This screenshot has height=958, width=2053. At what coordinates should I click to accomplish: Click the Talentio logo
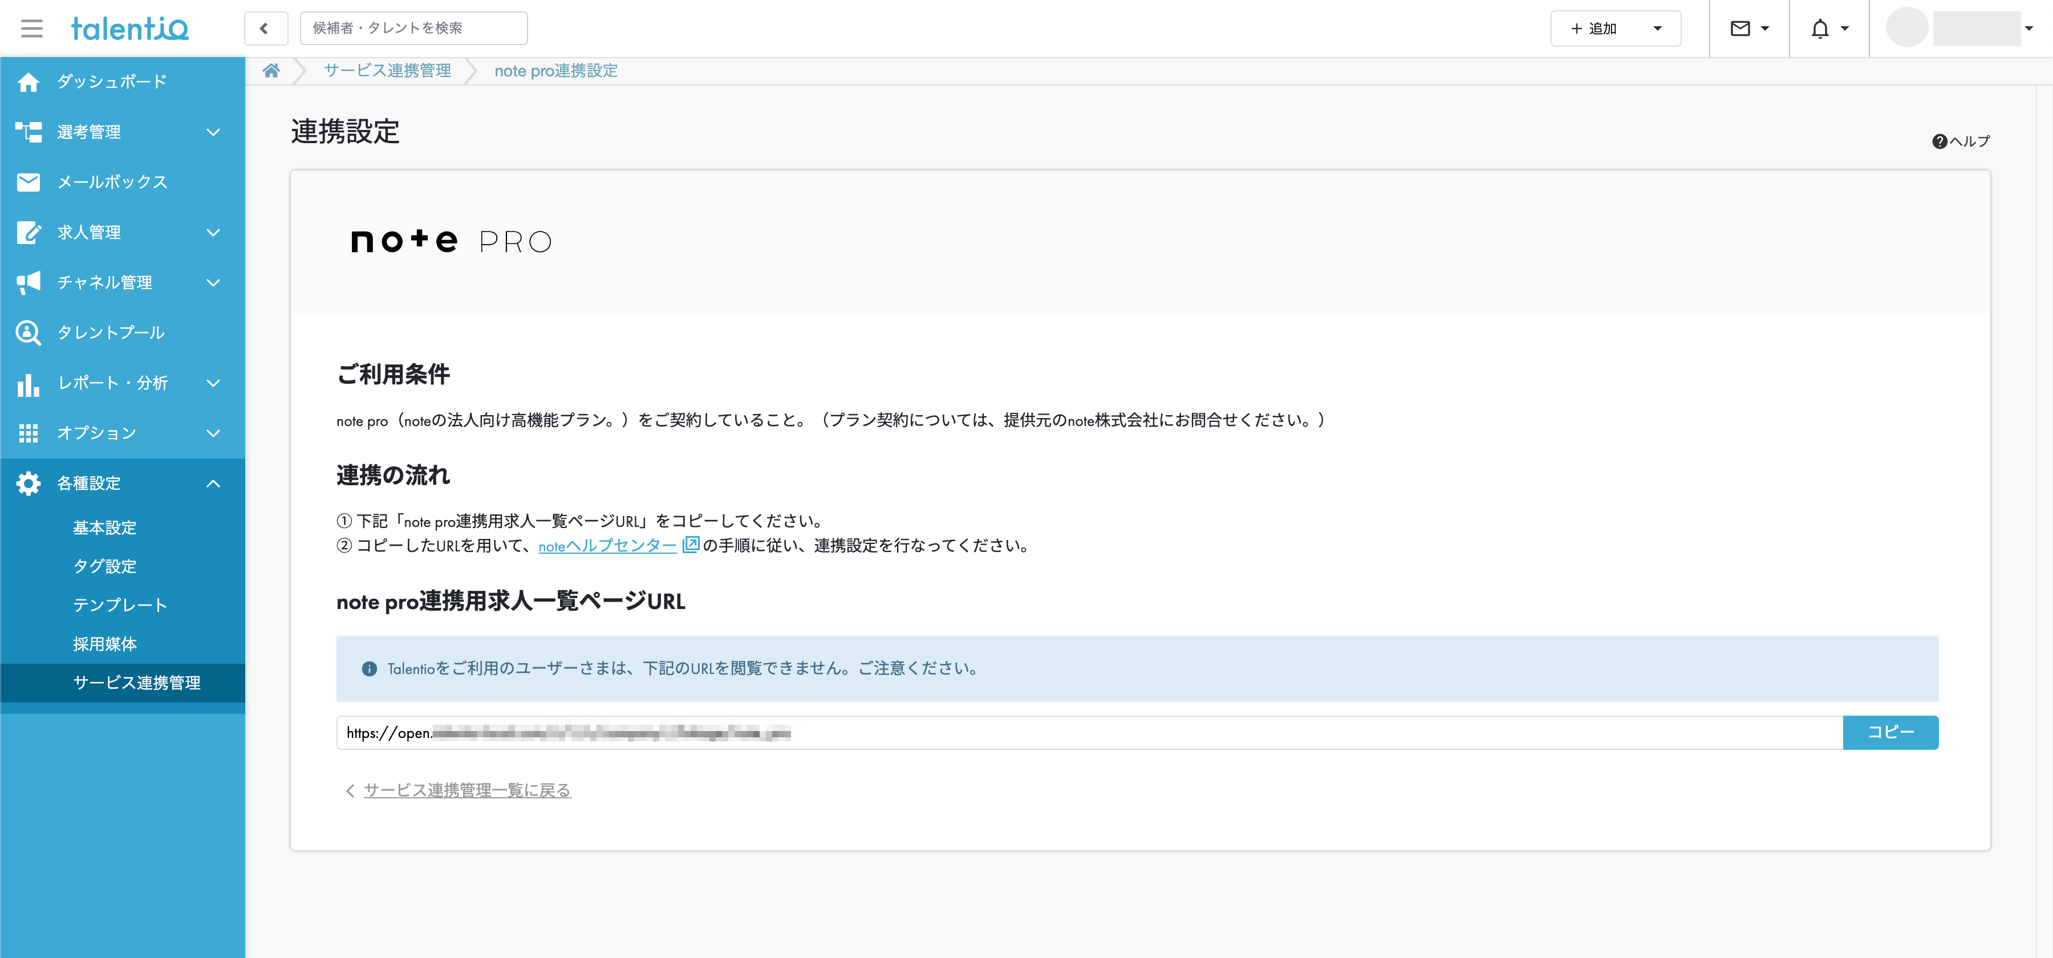coord(130,29)
